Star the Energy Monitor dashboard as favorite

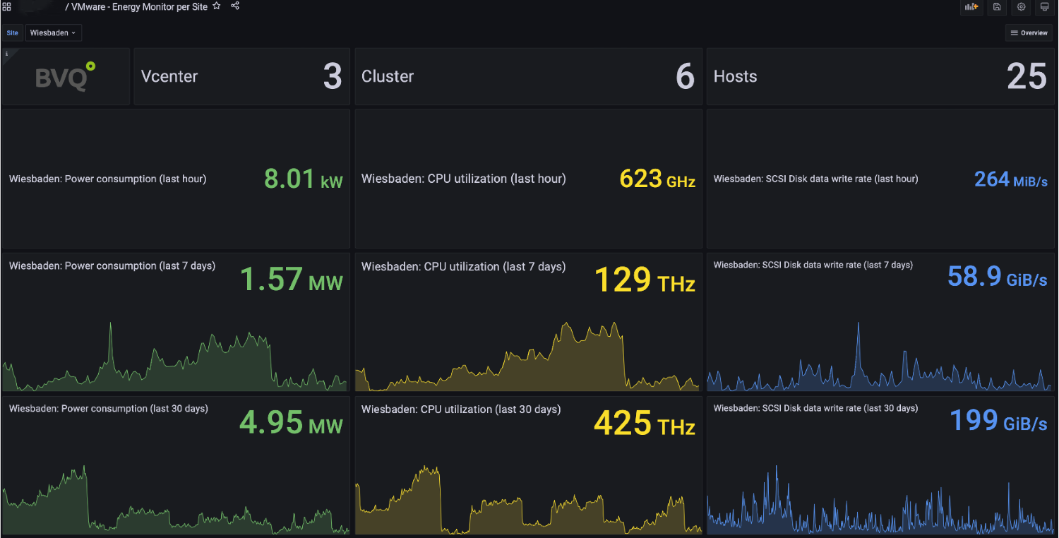[217, 6]
